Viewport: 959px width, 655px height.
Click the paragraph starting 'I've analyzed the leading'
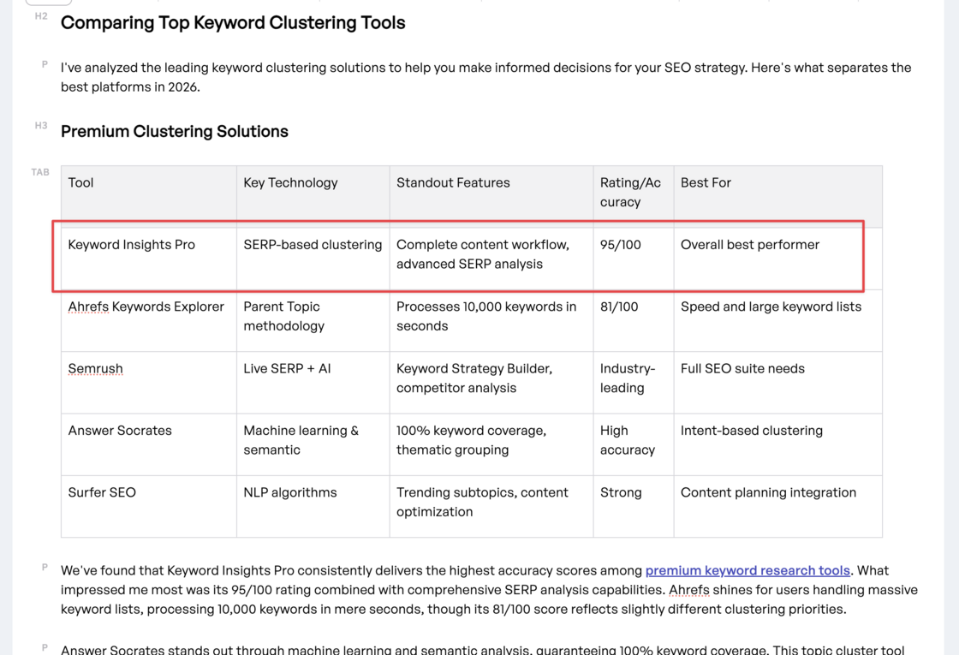click(x=486, y=77)
